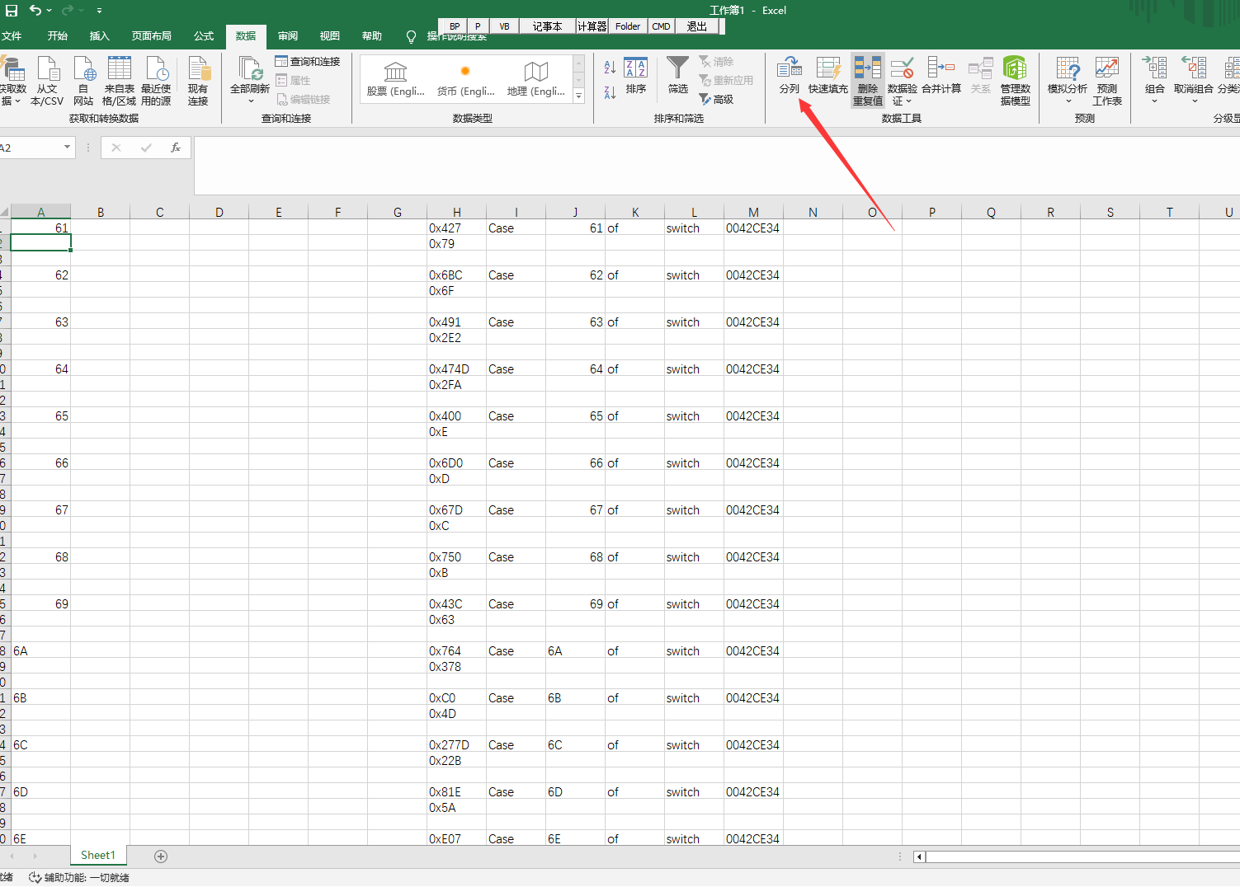Click the formula bar input area
The height and width of the screenshot is (887, 1240).
710,165
